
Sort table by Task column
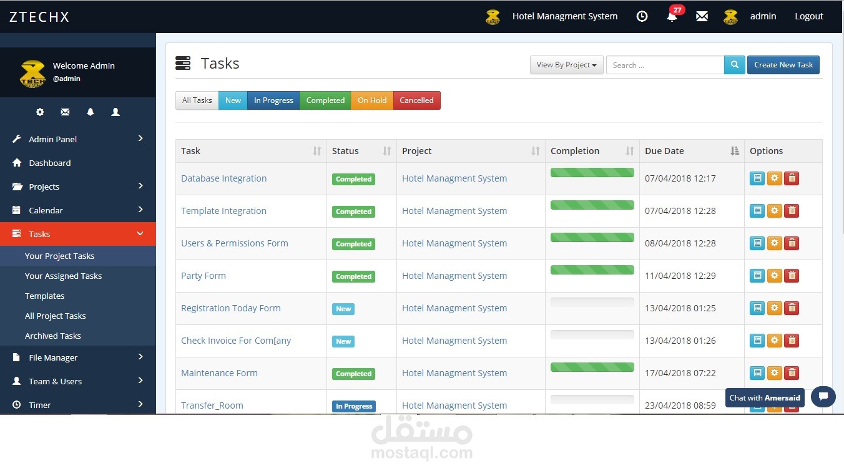251,151
